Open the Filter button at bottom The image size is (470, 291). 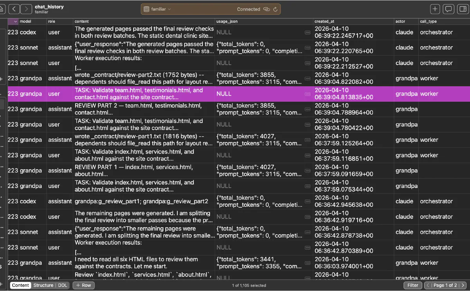pyautogui.click(x=412, y=285)
